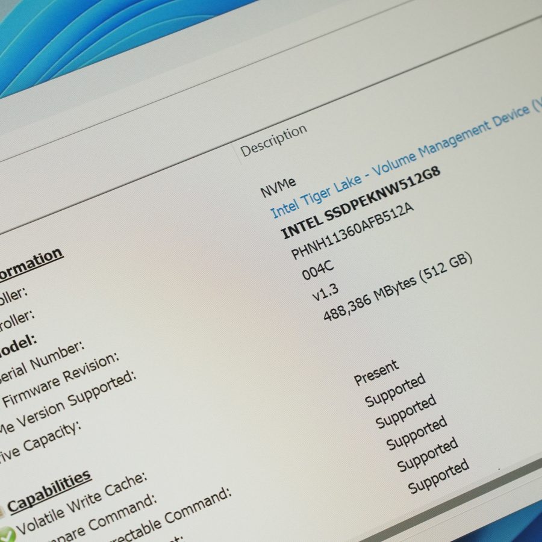Screen dimensions: 542x542
Task: Select firmware revision value 004C
Action: [x=317, y=270]
